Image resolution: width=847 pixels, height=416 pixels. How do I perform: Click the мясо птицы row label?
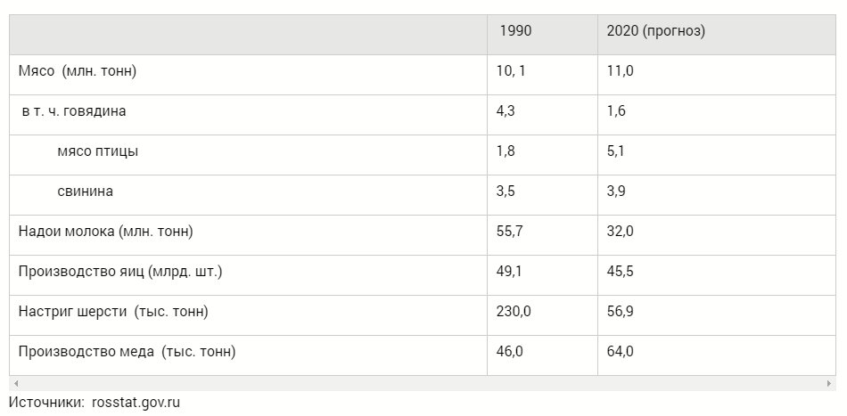click(98, 151)
